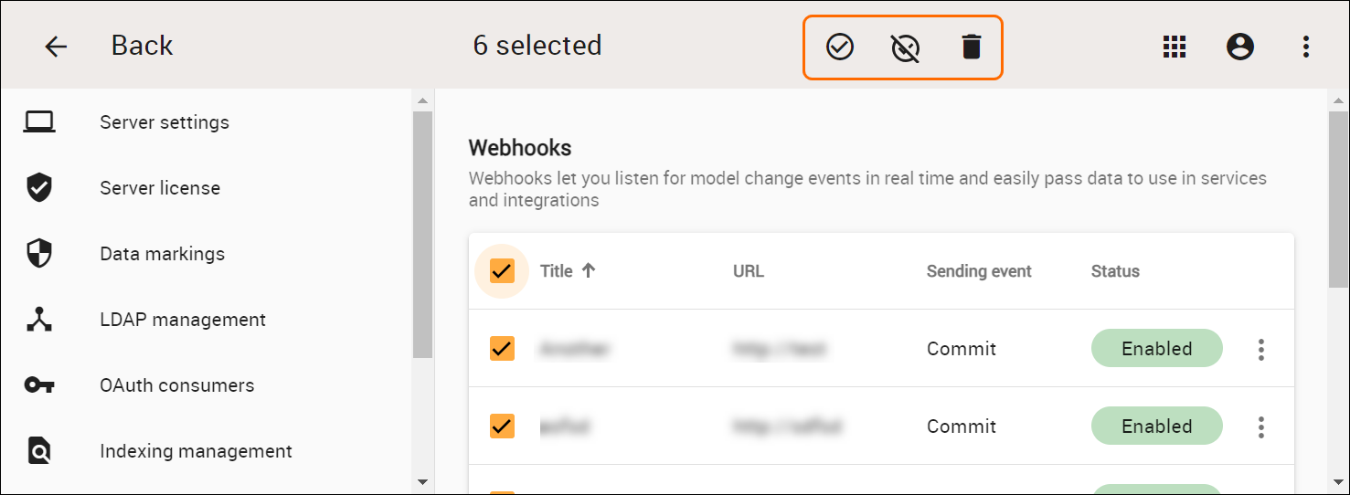Toggle the select-all webhooks header checkbox
Viewport: 1350px width, 495px height.
[503, 270]
